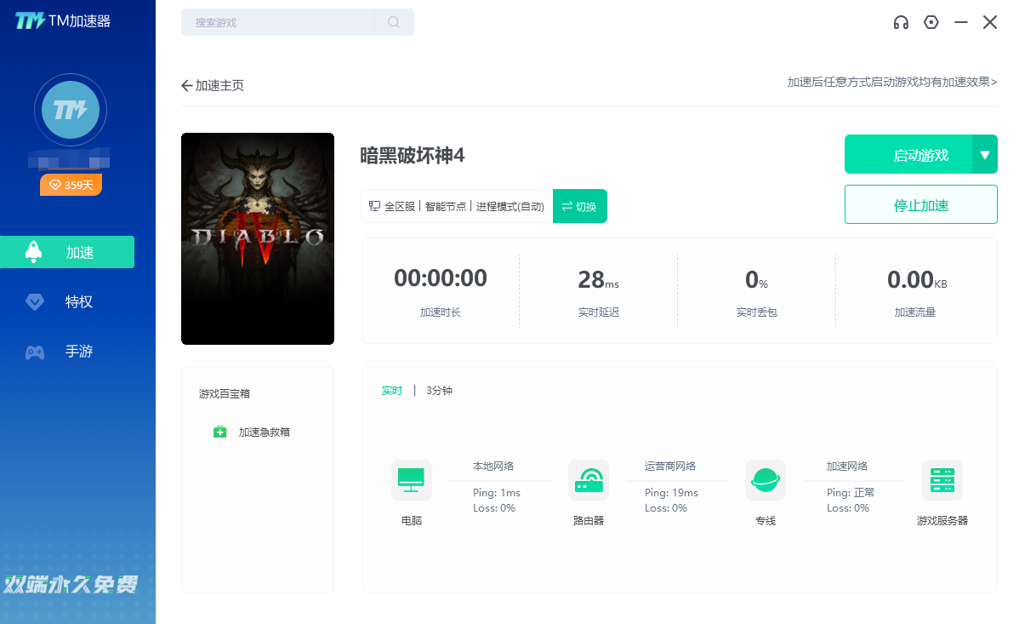Image resolution: width=1019 pixels, height=624 pixels.
Task: Click the diamond icon beside 特权
Action: click(34, 302)
